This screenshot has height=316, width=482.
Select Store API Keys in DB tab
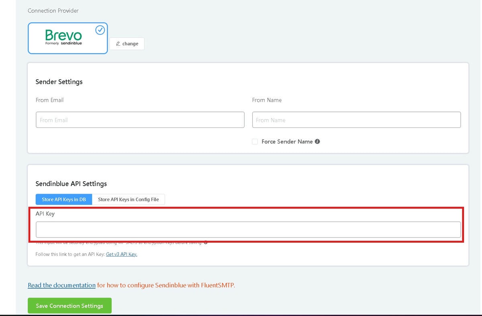coord(64,199)
